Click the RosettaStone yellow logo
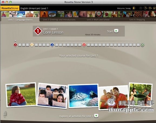The image size is (156, 123). pyautogui.click(x=10, y=8)
